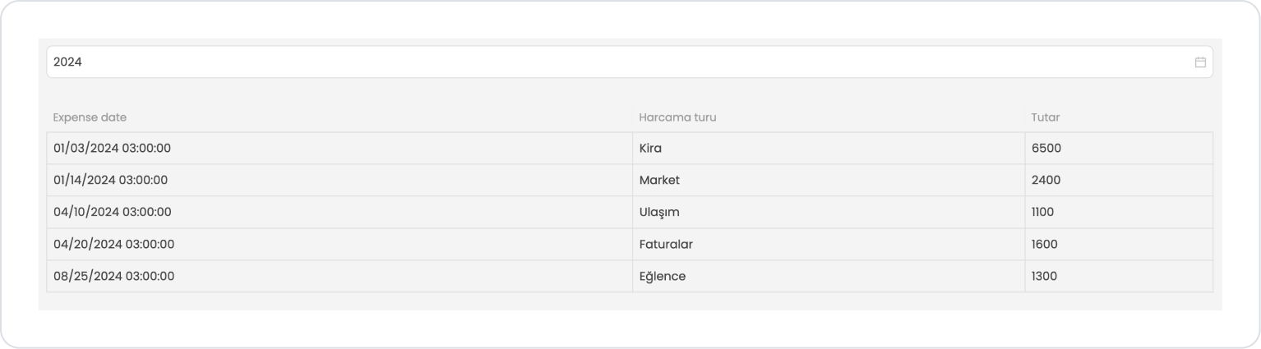
Task: Select the 1600 amount cell
Action: (1119, 244)
